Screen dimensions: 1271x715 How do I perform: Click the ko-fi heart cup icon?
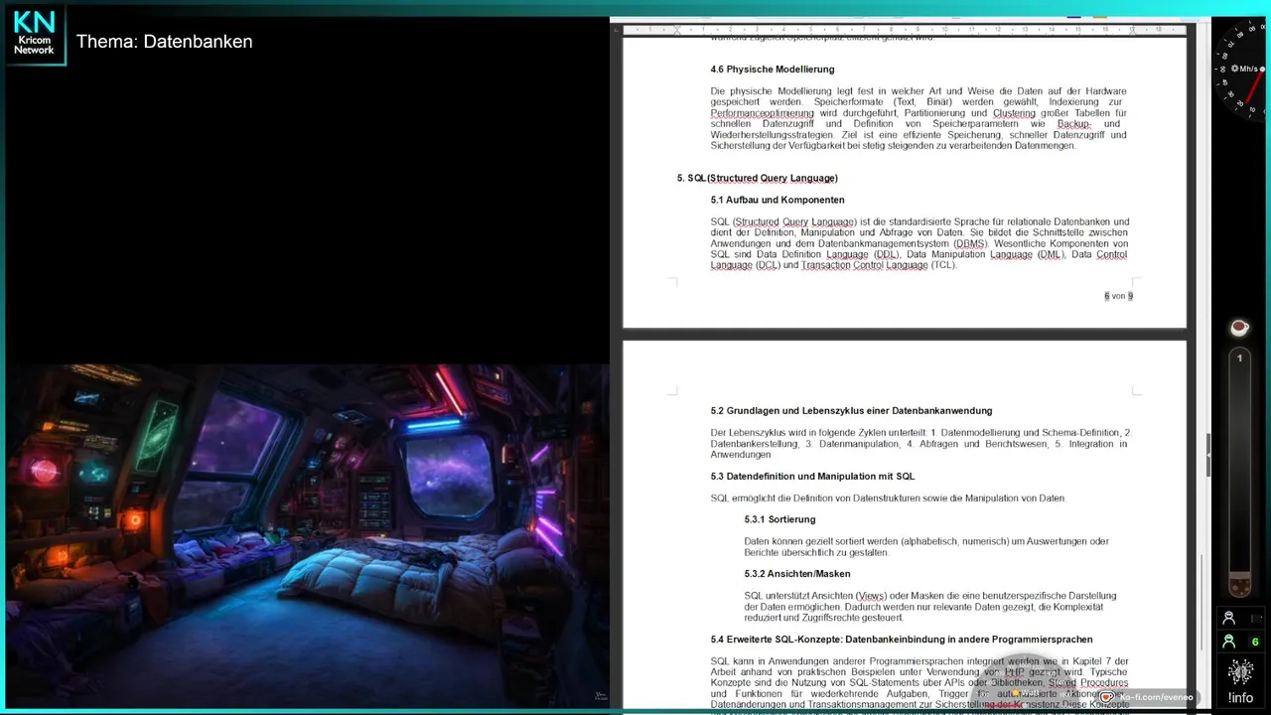(x=1105, y=697)
